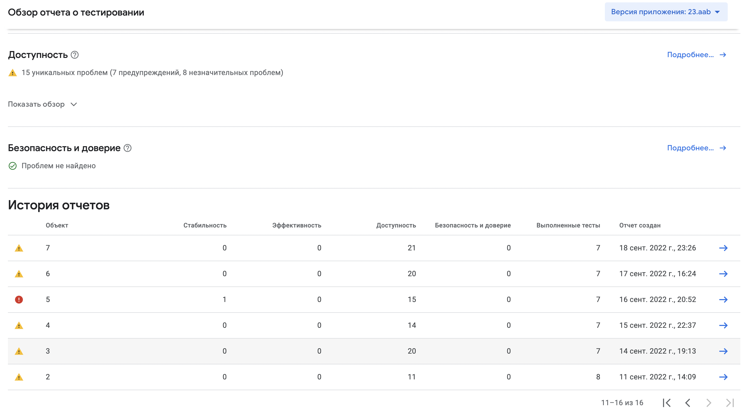Click the green check icon beside Проблем не найдено
The image size is (743, 416).
(12, 166)
